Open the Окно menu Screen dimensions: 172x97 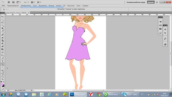(78, 6)
